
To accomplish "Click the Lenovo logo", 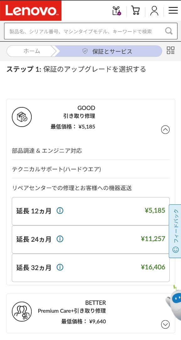I will pos(30,10).
